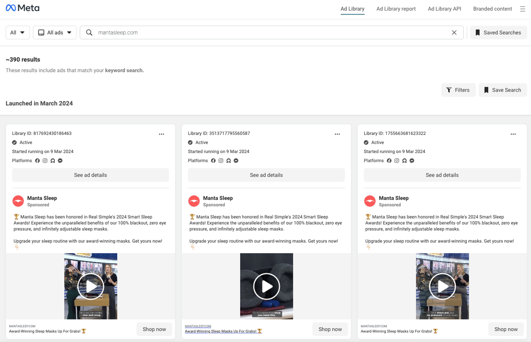Open the Filters button
Viewport: 531px width, 342px height.
coord(458,90)
